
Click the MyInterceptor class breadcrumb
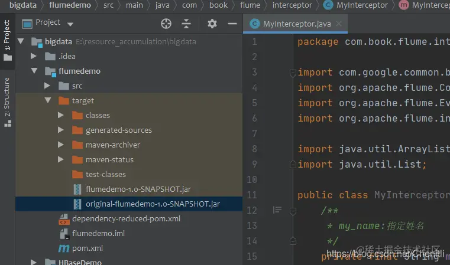tap(356, 5)
